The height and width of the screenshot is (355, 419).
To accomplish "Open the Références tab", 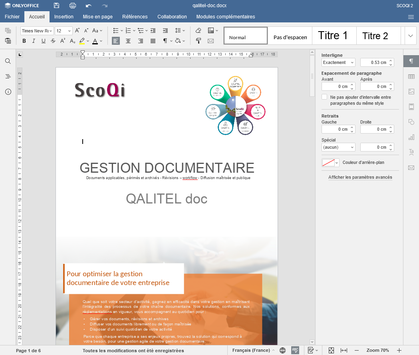I will pyautogui.click(x=135, y=17).
